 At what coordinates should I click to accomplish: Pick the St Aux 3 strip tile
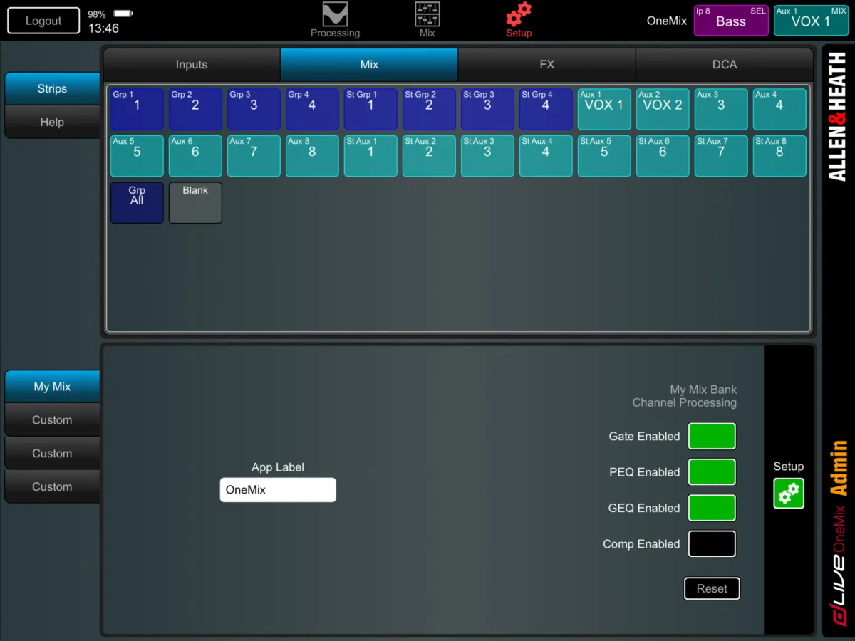click(487, 156)
